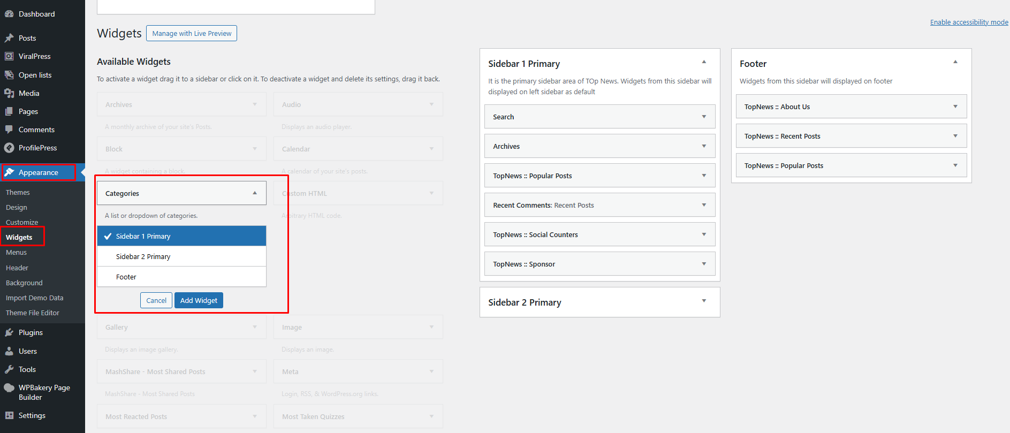The height and width of the screenshot is (433, 1010).
Task: Click the Sidebar 1 Primary panel title
Action: (x=524, y=64)
